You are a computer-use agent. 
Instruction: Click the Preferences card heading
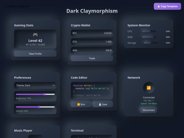[x=22, y=78]
